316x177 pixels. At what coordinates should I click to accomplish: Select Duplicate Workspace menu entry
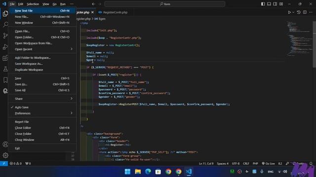(x=42, y=70)
